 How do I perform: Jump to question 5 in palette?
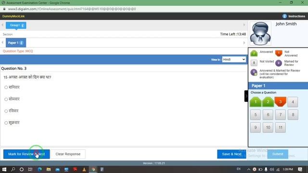[x=256, y=115]
